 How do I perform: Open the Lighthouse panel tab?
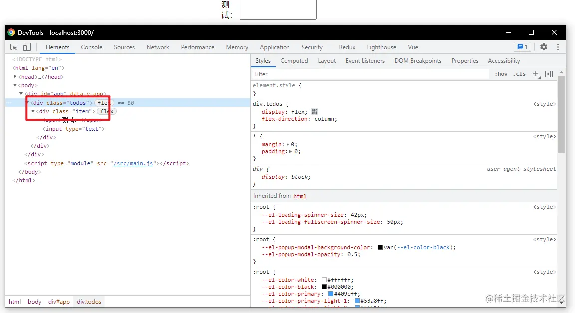(x=381, y=47)
